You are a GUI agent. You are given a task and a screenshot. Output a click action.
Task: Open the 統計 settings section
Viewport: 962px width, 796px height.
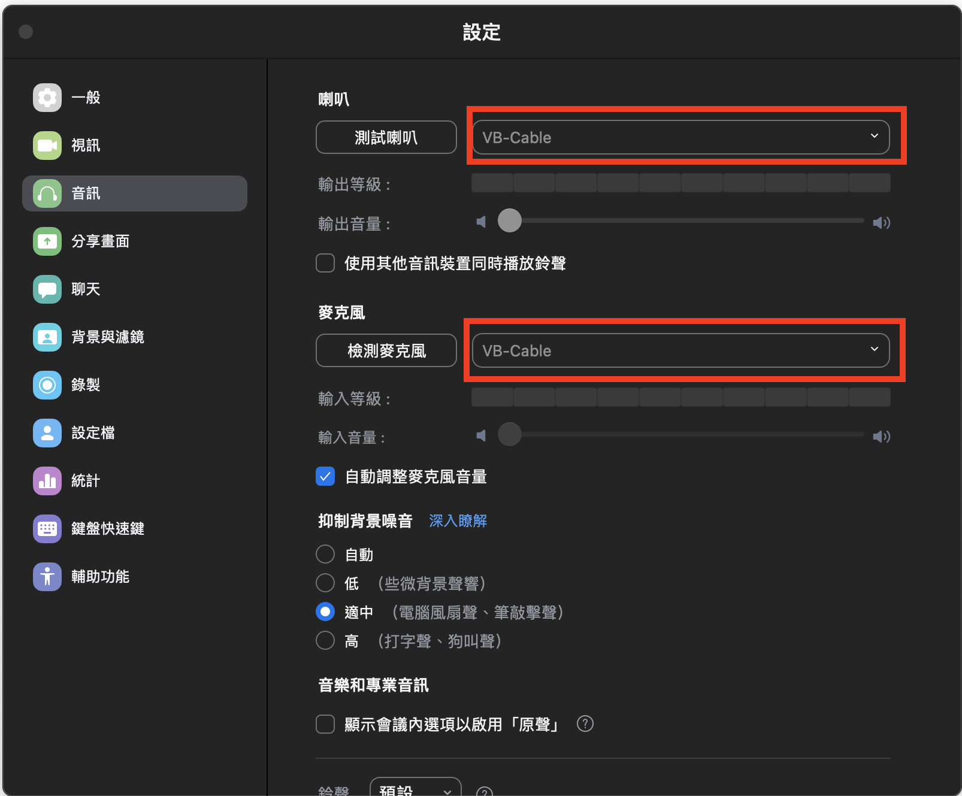point(135,481)
